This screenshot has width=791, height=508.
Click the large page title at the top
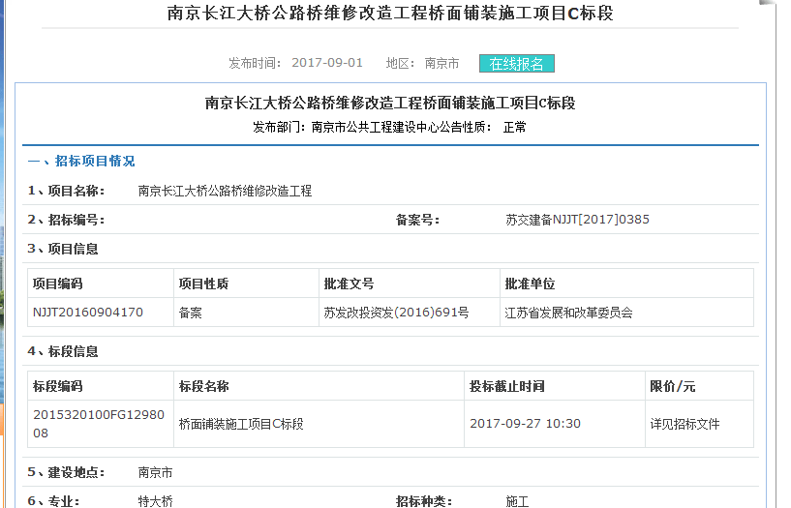390,14
